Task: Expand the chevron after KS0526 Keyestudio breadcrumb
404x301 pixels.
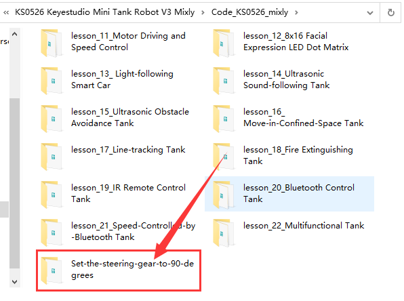Action: [x=203, y=12]
